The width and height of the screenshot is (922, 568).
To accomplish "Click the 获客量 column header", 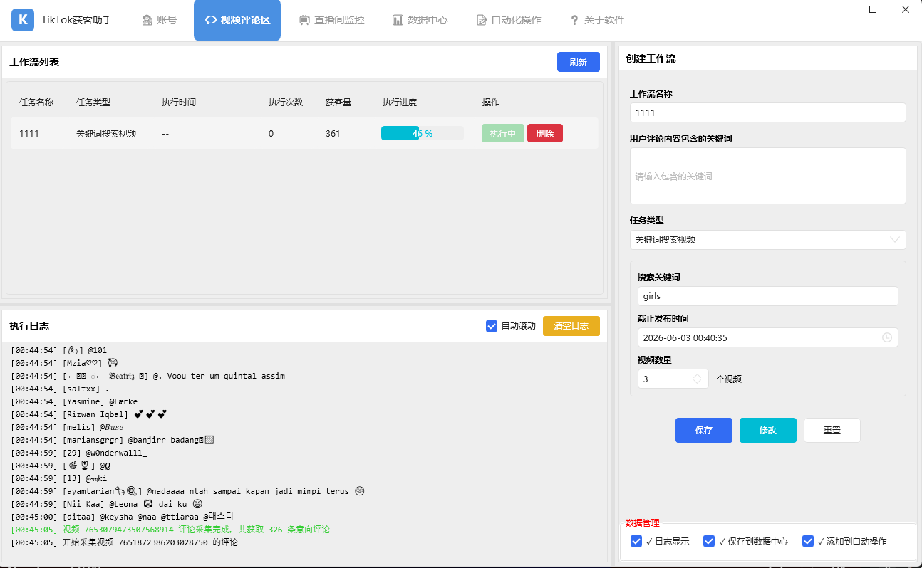I will tap(338, 102).
